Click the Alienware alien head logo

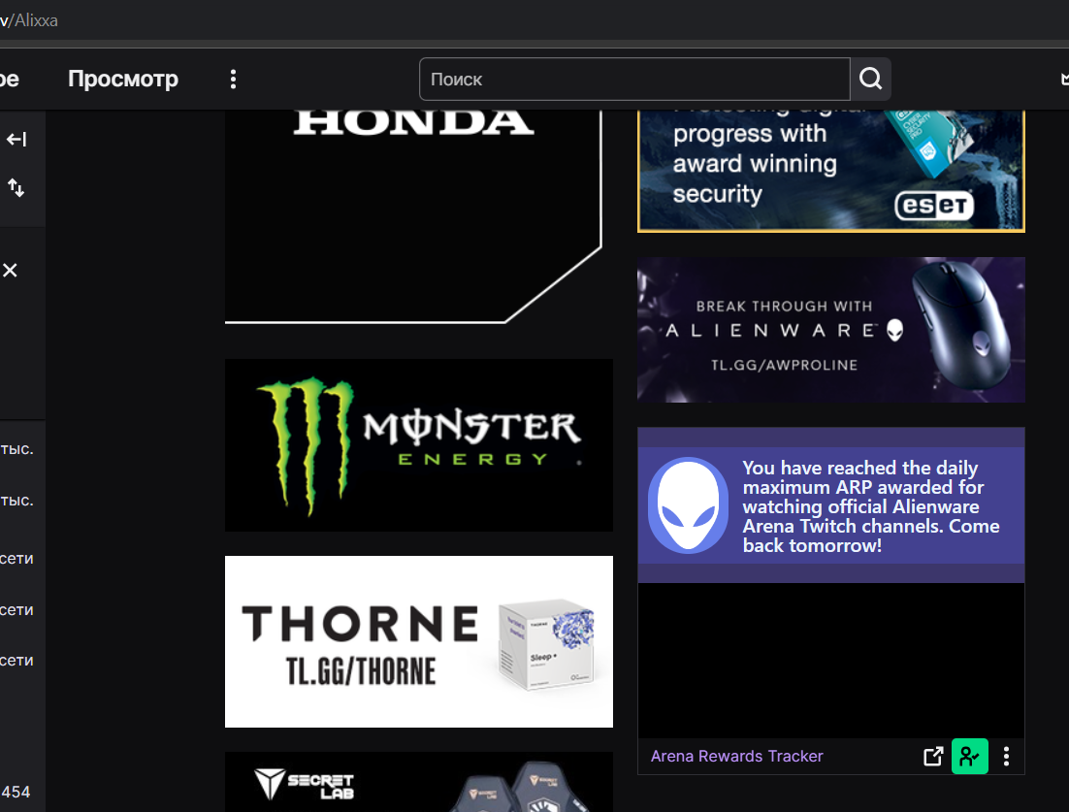tap(688, 505)
